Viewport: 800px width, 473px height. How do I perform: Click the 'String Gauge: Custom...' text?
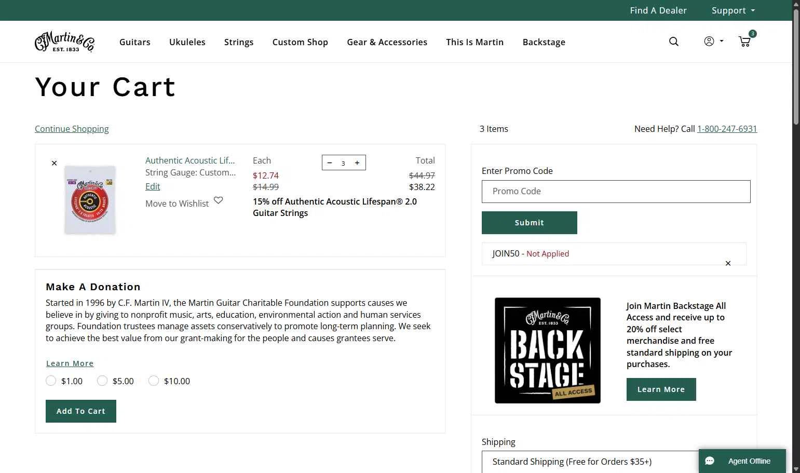pos(191,172)
